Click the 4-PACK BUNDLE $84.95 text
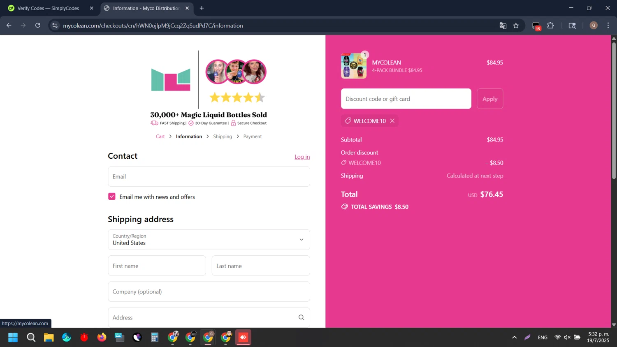This screenshot has width=617, height=347. 397,70
